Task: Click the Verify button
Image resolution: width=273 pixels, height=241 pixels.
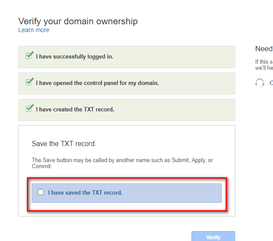Action: coord(213,236)
